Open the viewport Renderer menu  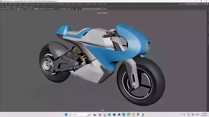tap(26, 7)
